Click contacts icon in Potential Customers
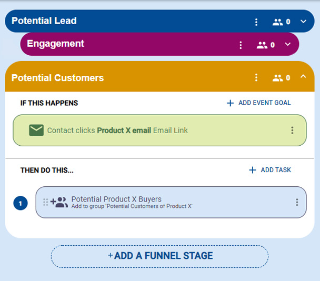 pos(277,78)
